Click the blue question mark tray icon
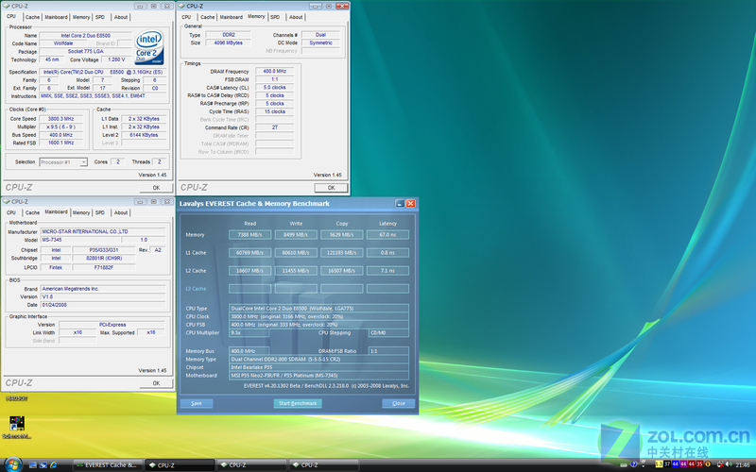 [633, 464]
